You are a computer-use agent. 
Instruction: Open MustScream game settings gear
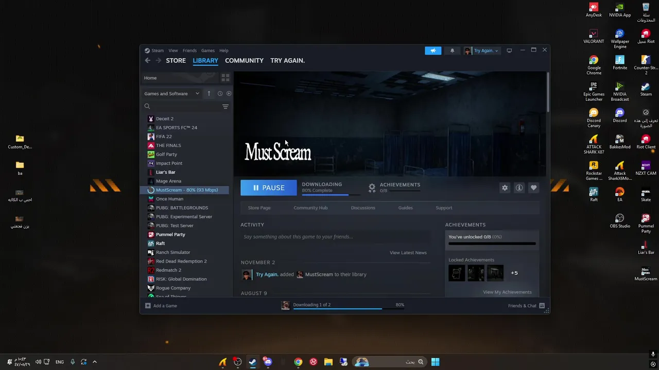coord(505,188)
